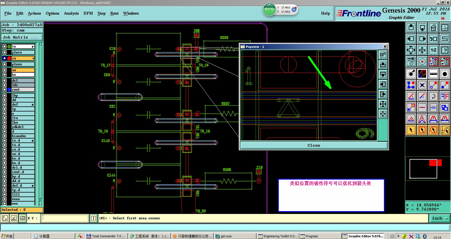This screenshot has height=239, width=451.
Task: Click the question mark help icon
Action: tap(445, 50)
